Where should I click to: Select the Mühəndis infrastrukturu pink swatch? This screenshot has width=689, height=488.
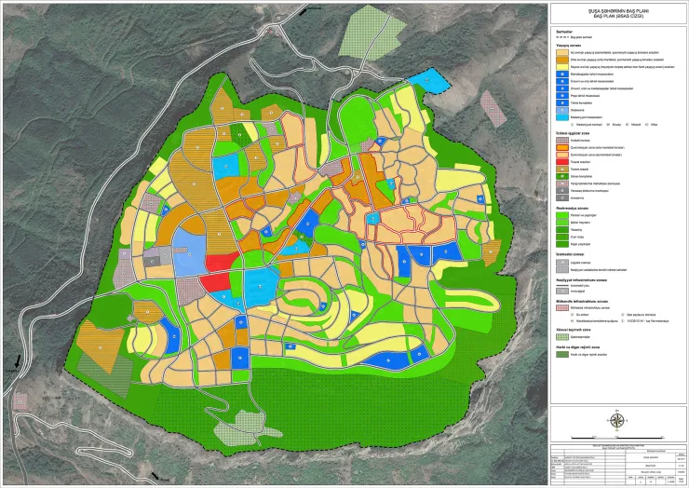pyautogui.click(x=561, y=305)
